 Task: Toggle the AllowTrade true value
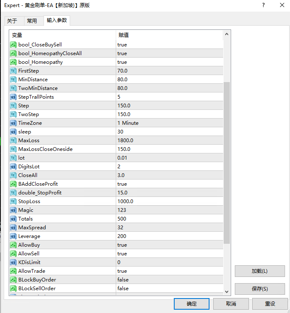122,271
